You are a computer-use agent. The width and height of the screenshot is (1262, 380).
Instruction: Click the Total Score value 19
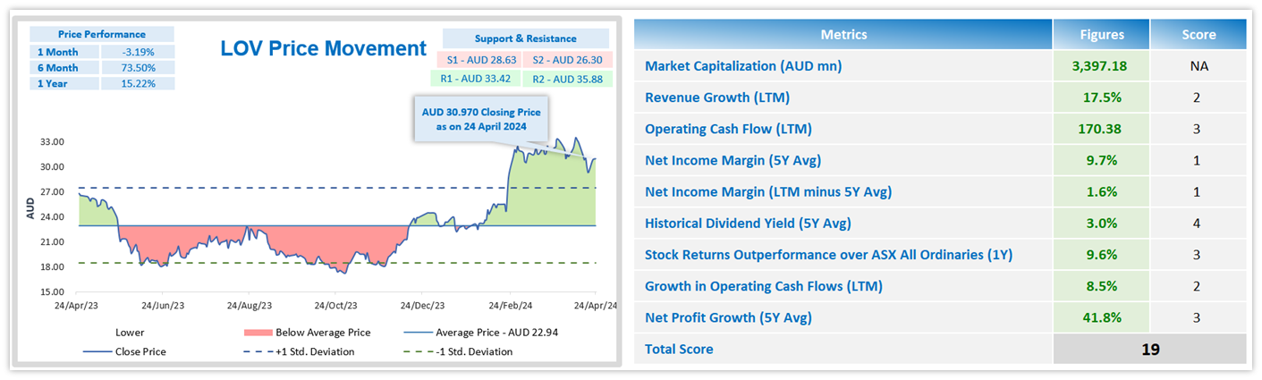(x=1149, y=349)
